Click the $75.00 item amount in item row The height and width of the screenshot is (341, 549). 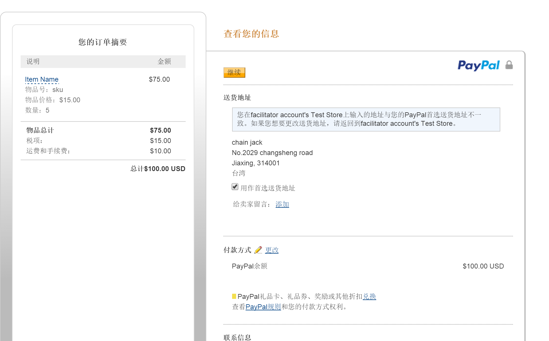point(159,79)
